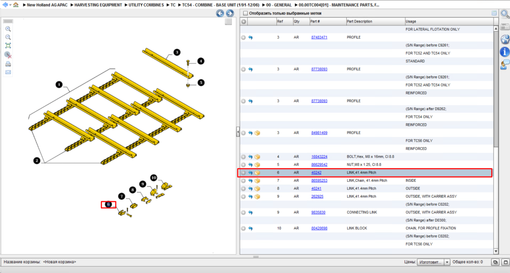510x273 pixels.
Task: Add part 16043224 using its plus icon
Action: [243, 157]
